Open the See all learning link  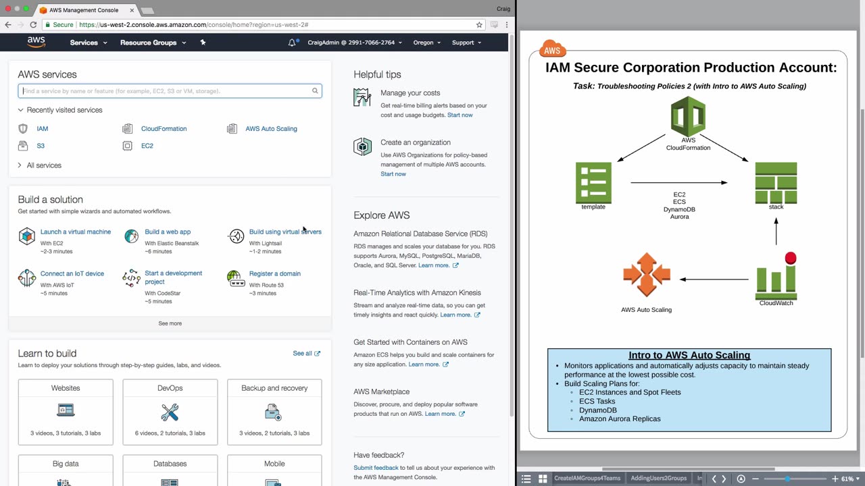click(x=307, y=354)
